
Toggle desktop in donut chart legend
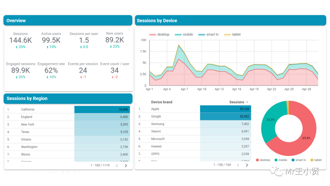263,160
